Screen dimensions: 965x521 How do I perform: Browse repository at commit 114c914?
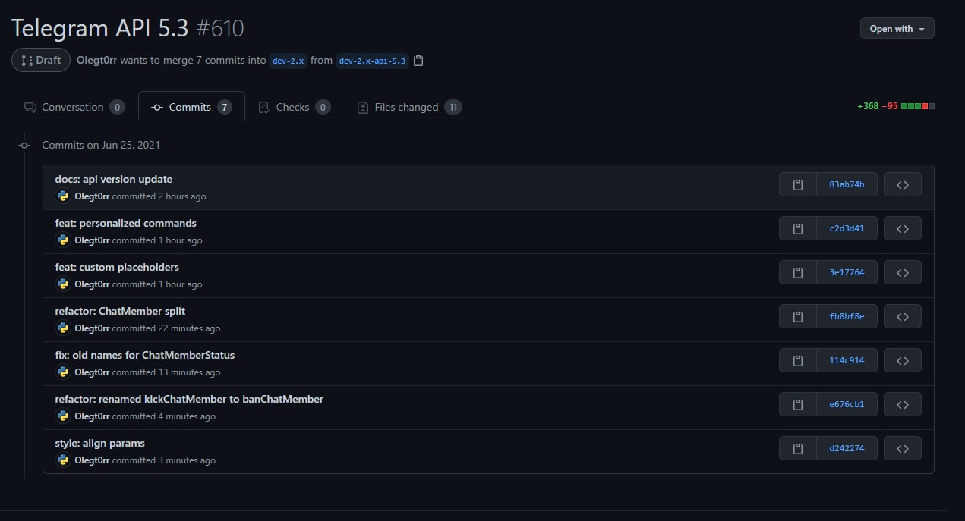903,360
